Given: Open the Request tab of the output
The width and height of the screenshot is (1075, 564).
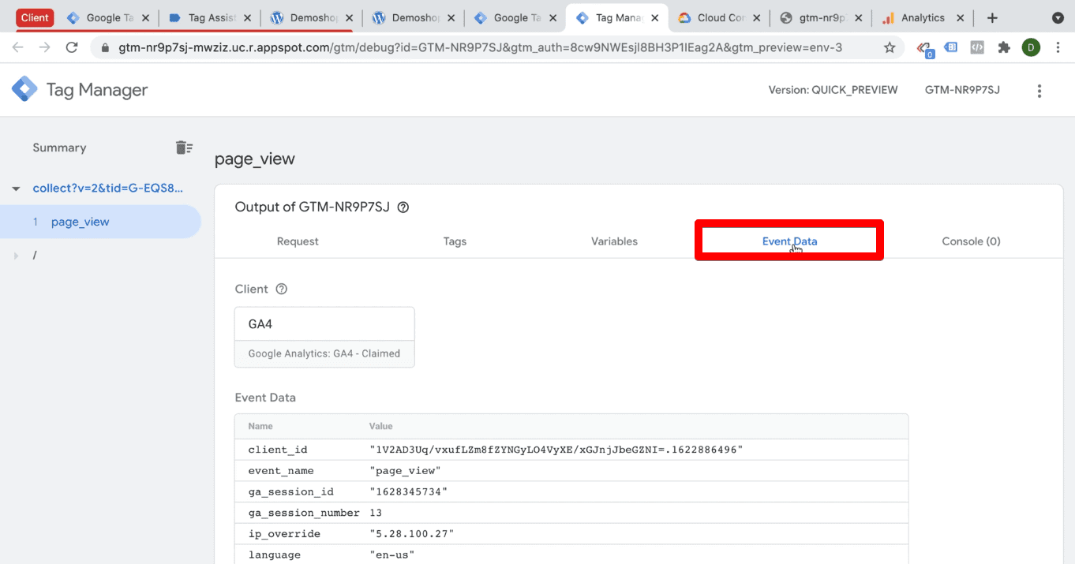Looking at the screenshot, I should point(298,241).
